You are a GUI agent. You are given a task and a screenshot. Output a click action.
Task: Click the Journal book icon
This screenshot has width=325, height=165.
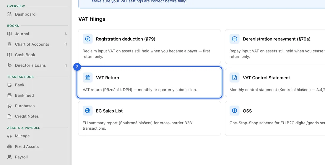pyautogui.click(x=9, y=34)
